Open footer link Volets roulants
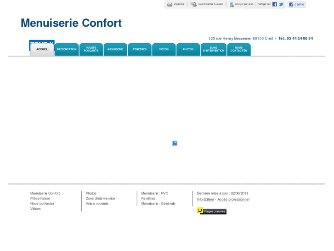 pyautogui.click(x=97, y=204)
